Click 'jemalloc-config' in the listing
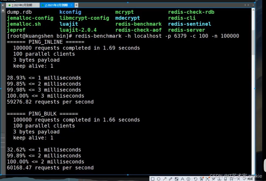The image size is (266, 181). [x=30, y=18]
